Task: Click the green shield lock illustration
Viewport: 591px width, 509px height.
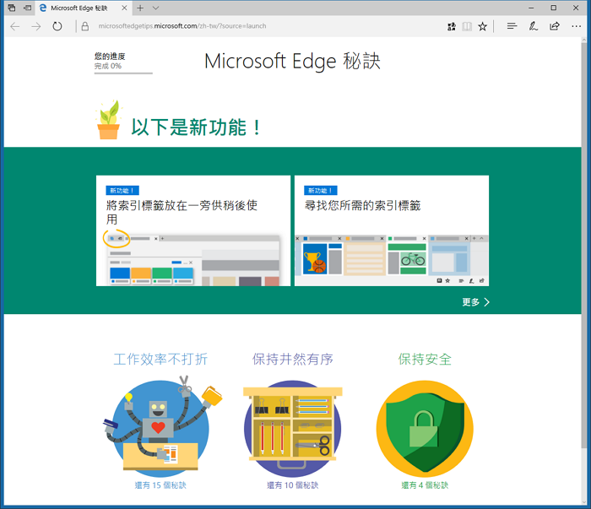Action: pos(425,429)
